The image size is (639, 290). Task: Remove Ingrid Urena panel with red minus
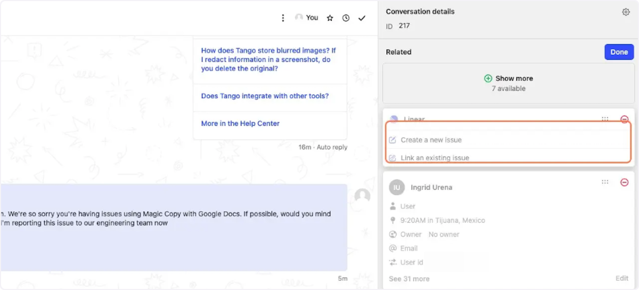click(x=625, y=182)
